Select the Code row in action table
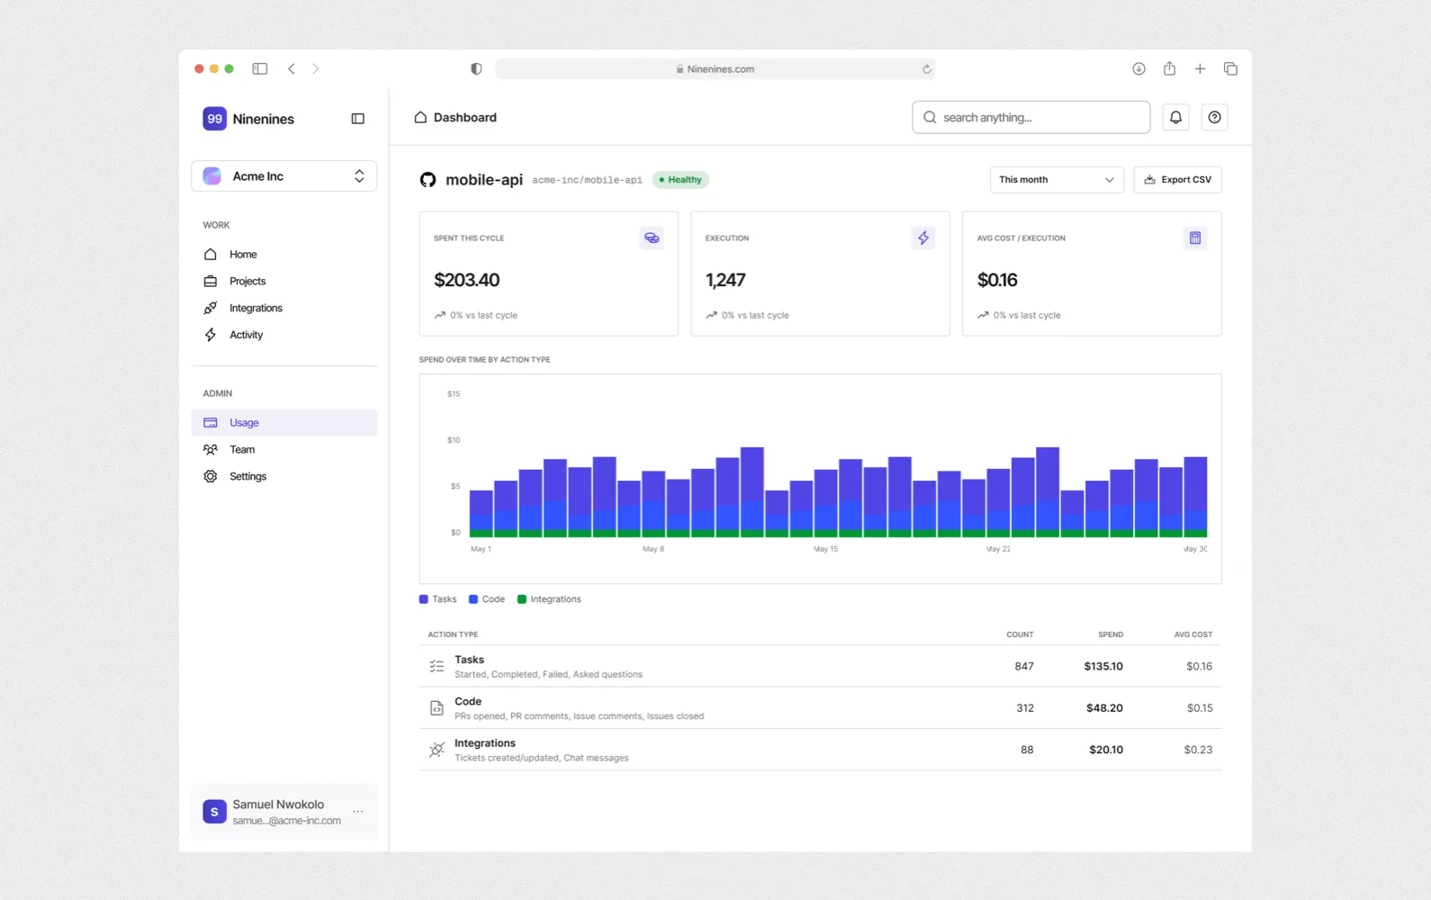 820,708
